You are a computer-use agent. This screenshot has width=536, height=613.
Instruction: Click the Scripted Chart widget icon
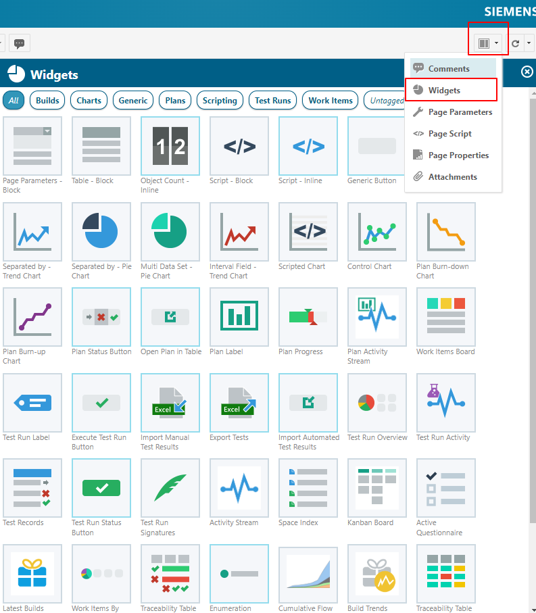[308, 232]
